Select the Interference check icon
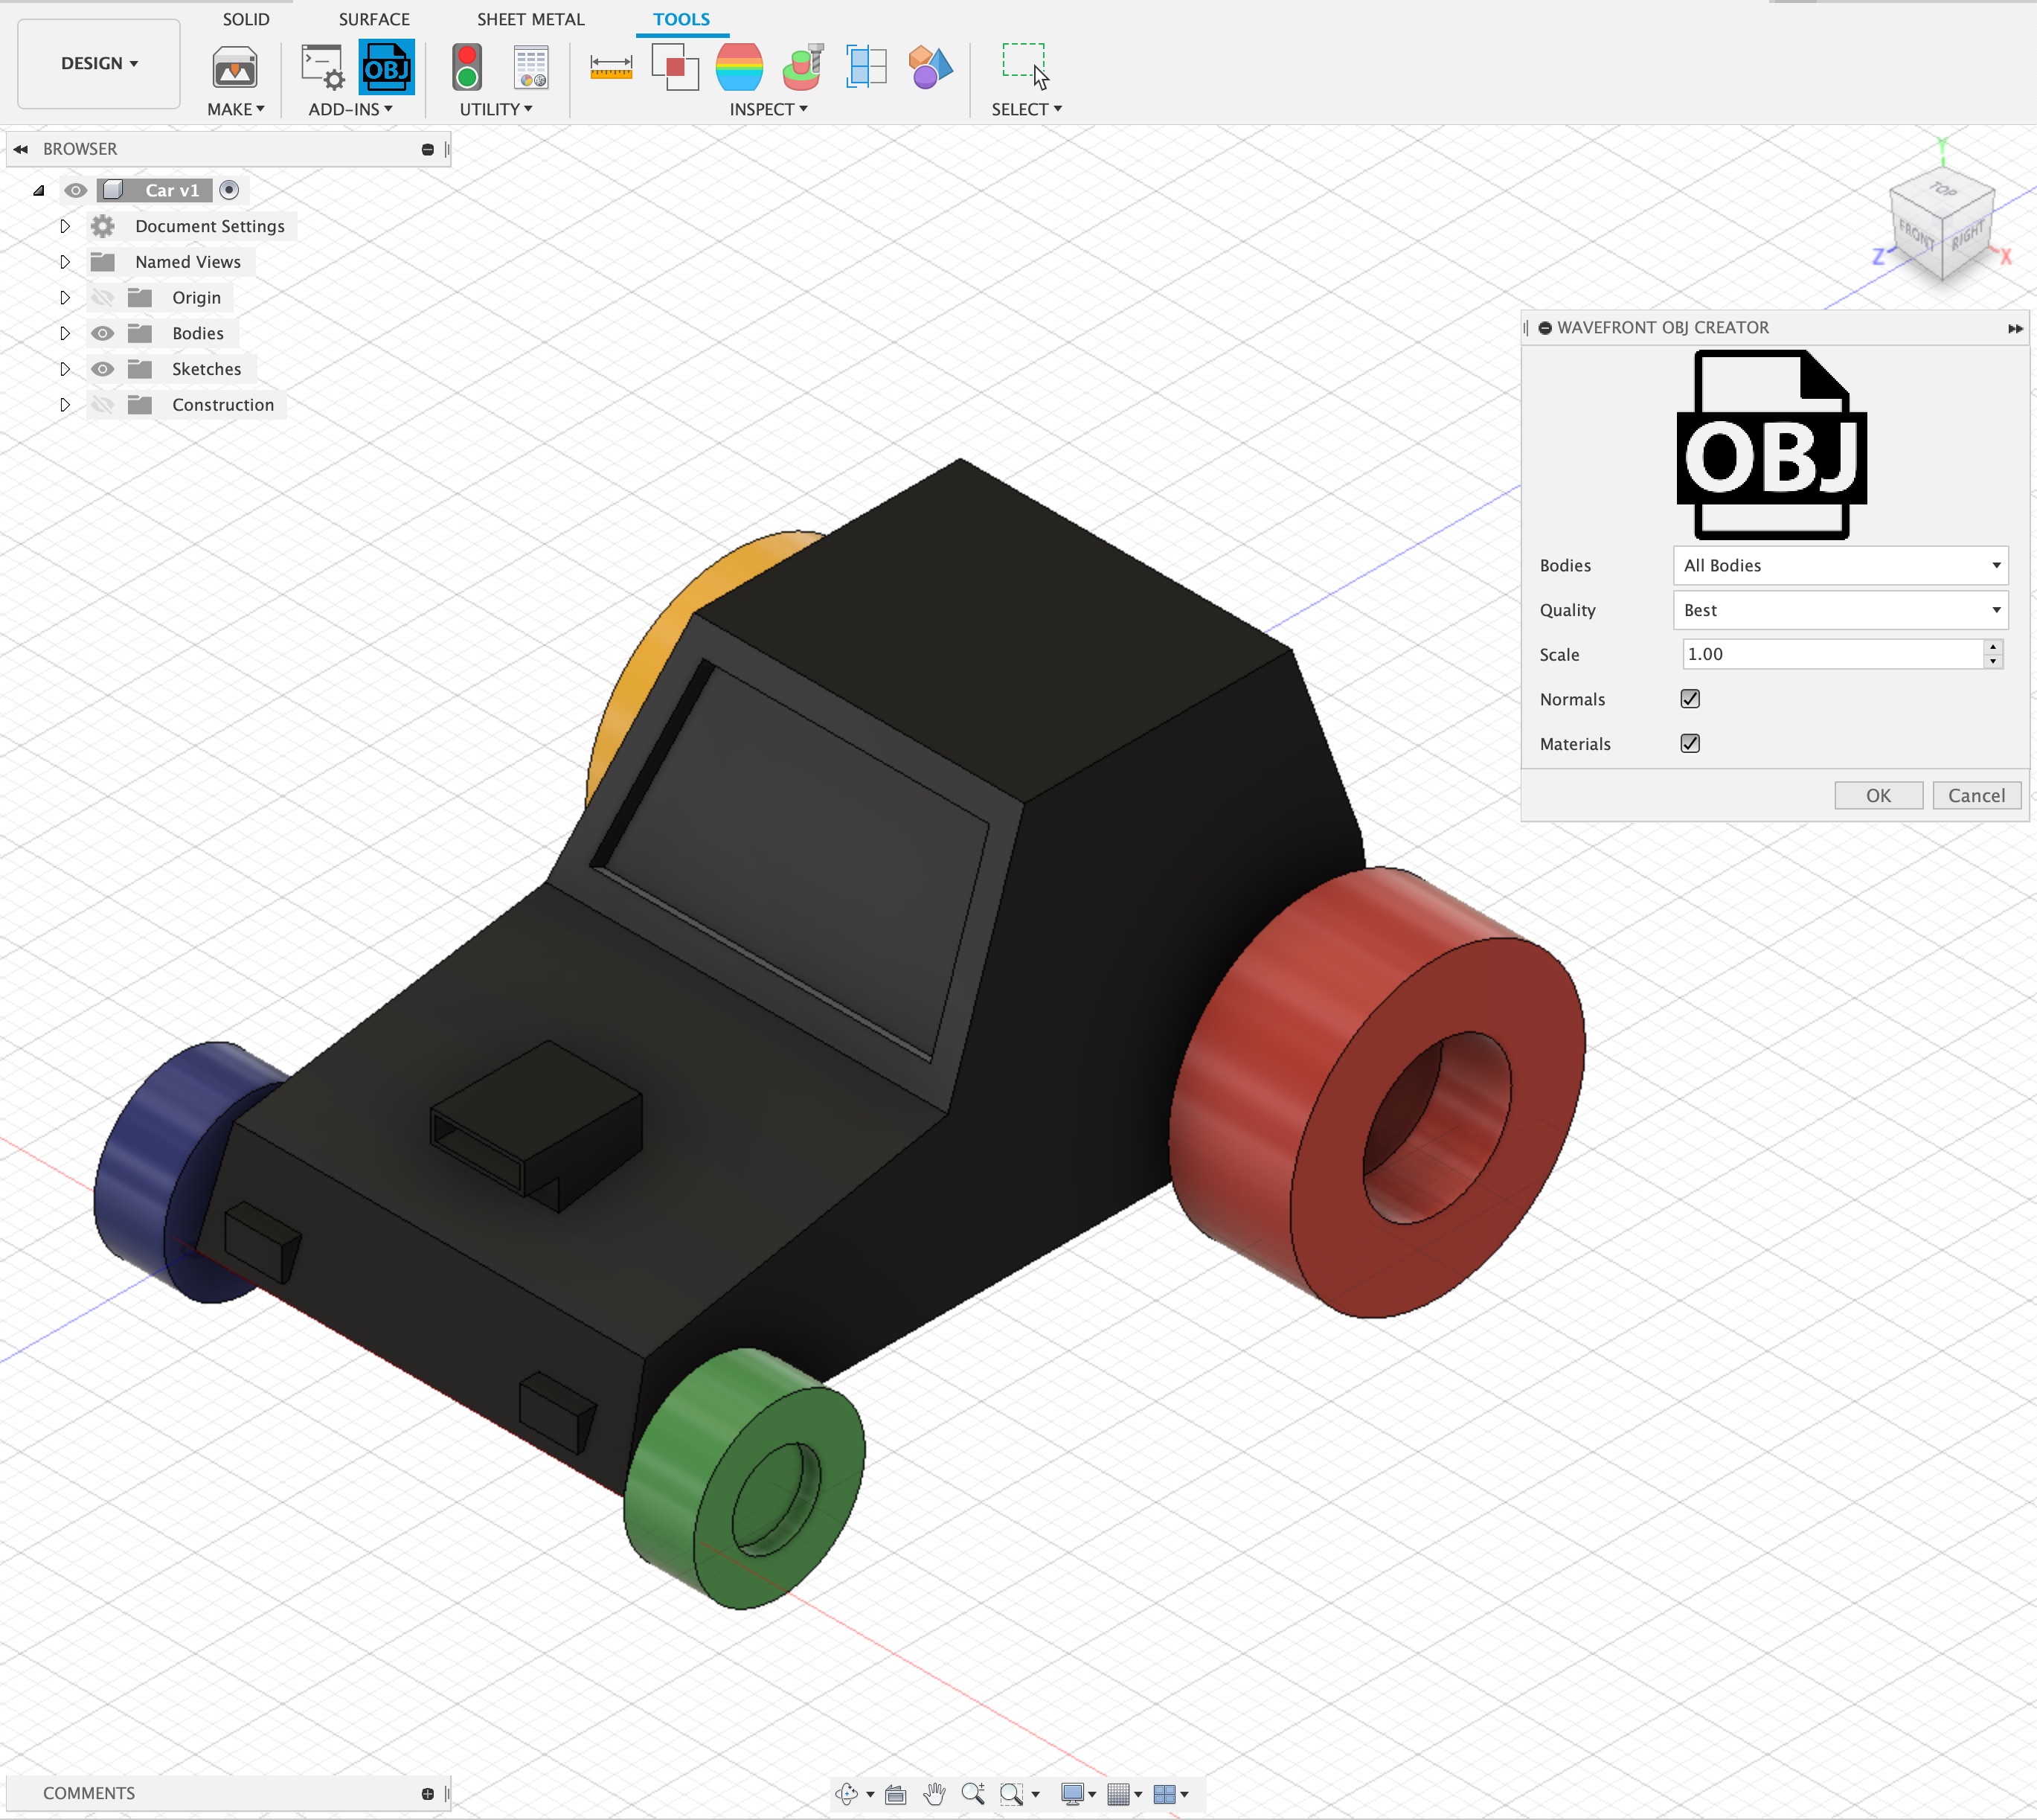This screenshot has width=2037, height=1820. pyautogui.click(x=674, y=67)
